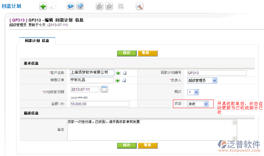Screen dimensions: 264x156
Task: Select a sales order via 销售订单 plus icon
Action: pos(118,80)
